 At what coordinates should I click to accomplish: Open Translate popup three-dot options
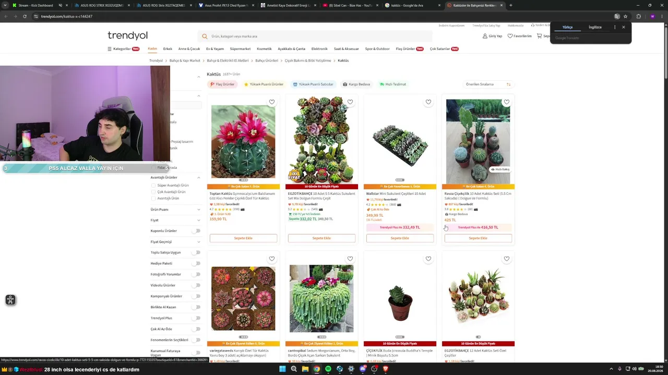615,27
